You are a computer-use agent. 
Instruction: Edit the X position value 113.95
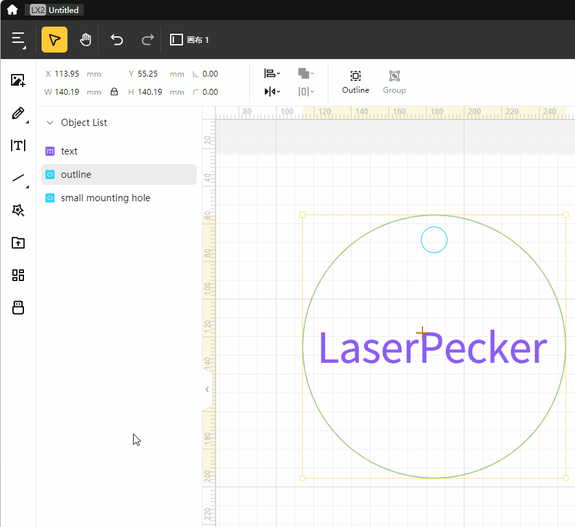click(67, 74)
